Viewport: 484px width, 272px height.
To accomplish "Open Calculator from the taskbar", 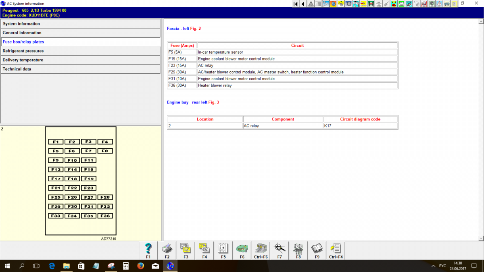I will (x=125, y=266).
